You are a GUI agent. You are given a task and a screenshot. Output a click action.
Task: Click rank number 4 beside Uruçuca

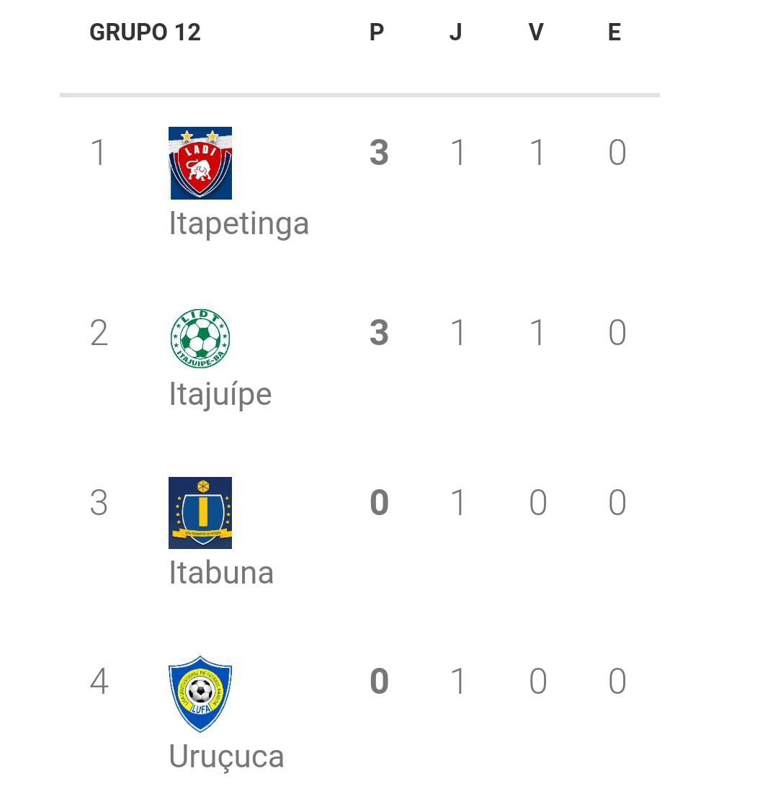99,682
